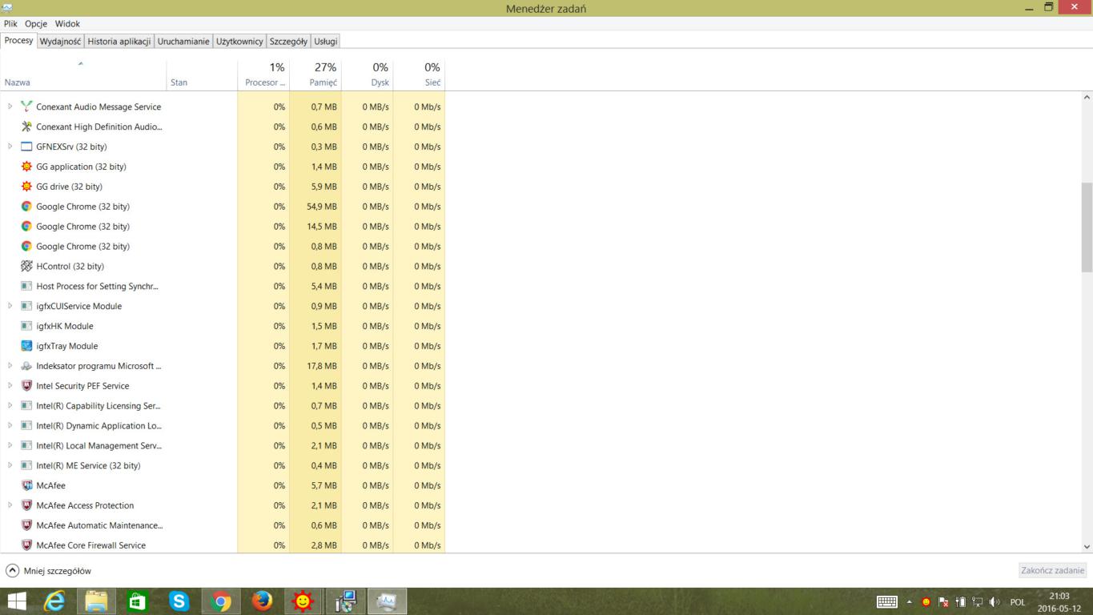Open the Opcje menu

click(x=36, y=24)
